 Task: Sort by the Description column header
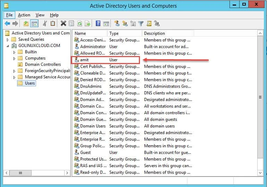168,33
